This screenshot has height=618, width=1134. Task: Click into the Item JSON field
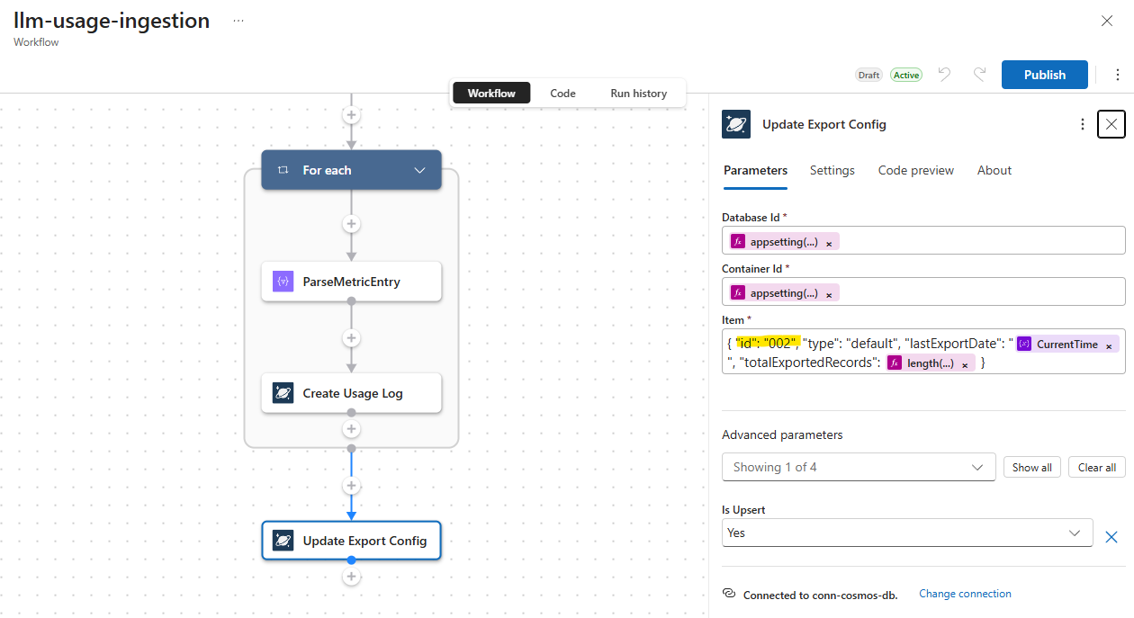pyautogui.click(x=923, y=353)
